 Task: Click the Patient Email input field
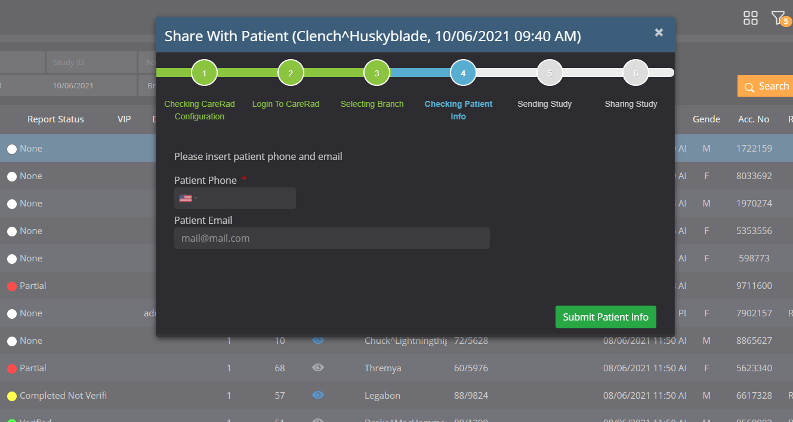[332, 238]
